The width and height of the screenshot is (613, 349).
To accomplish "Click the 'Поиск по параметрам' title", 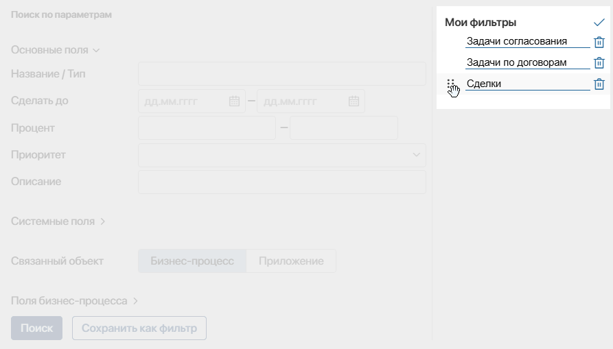I will pos(61,15).
